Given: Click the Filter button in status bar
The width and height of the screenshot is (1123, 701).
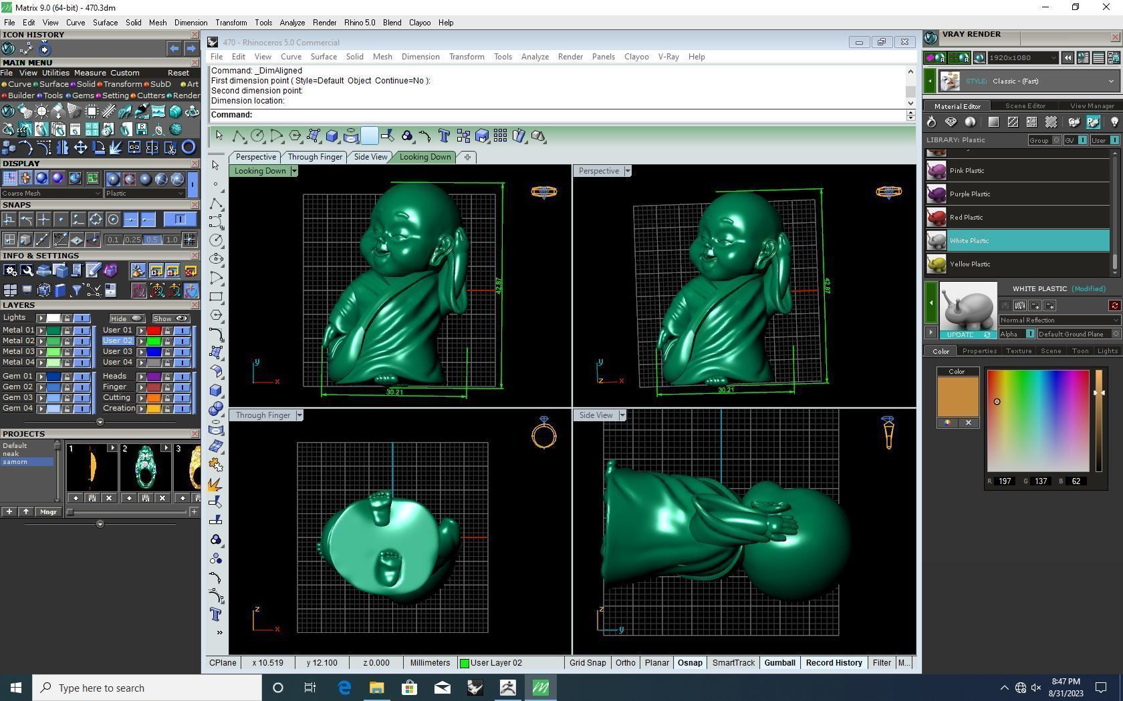Looking at the screenshot, I should click(x=882, y=663).
